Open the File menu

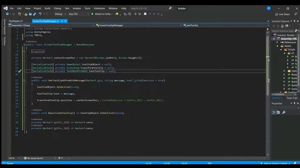(11, 8)
